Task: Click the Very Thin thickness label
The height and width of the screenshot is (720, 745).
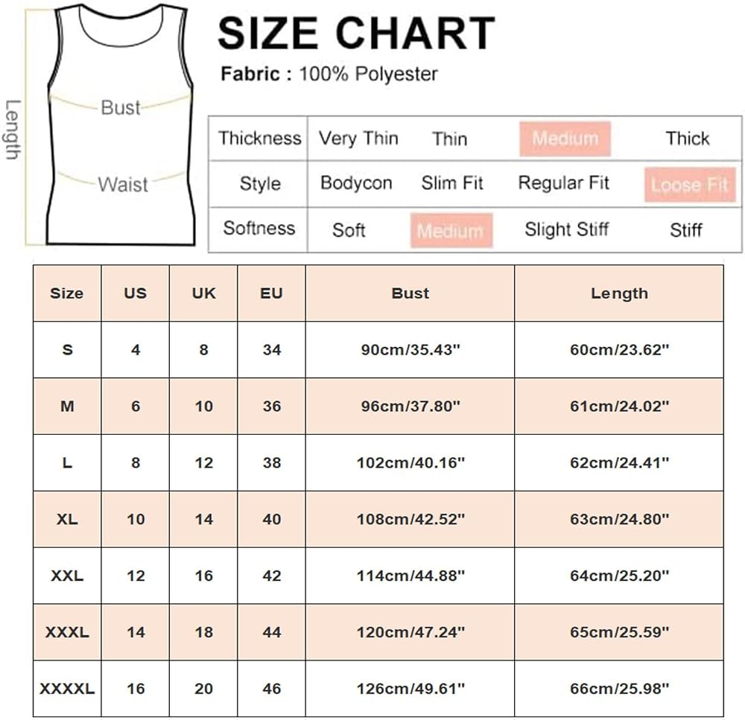Action: click(x=358, y=138)
